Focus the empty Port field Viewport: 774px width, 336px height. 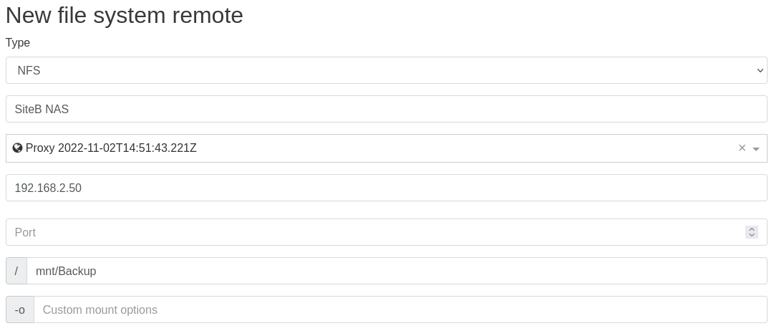[x=372, y=232]
